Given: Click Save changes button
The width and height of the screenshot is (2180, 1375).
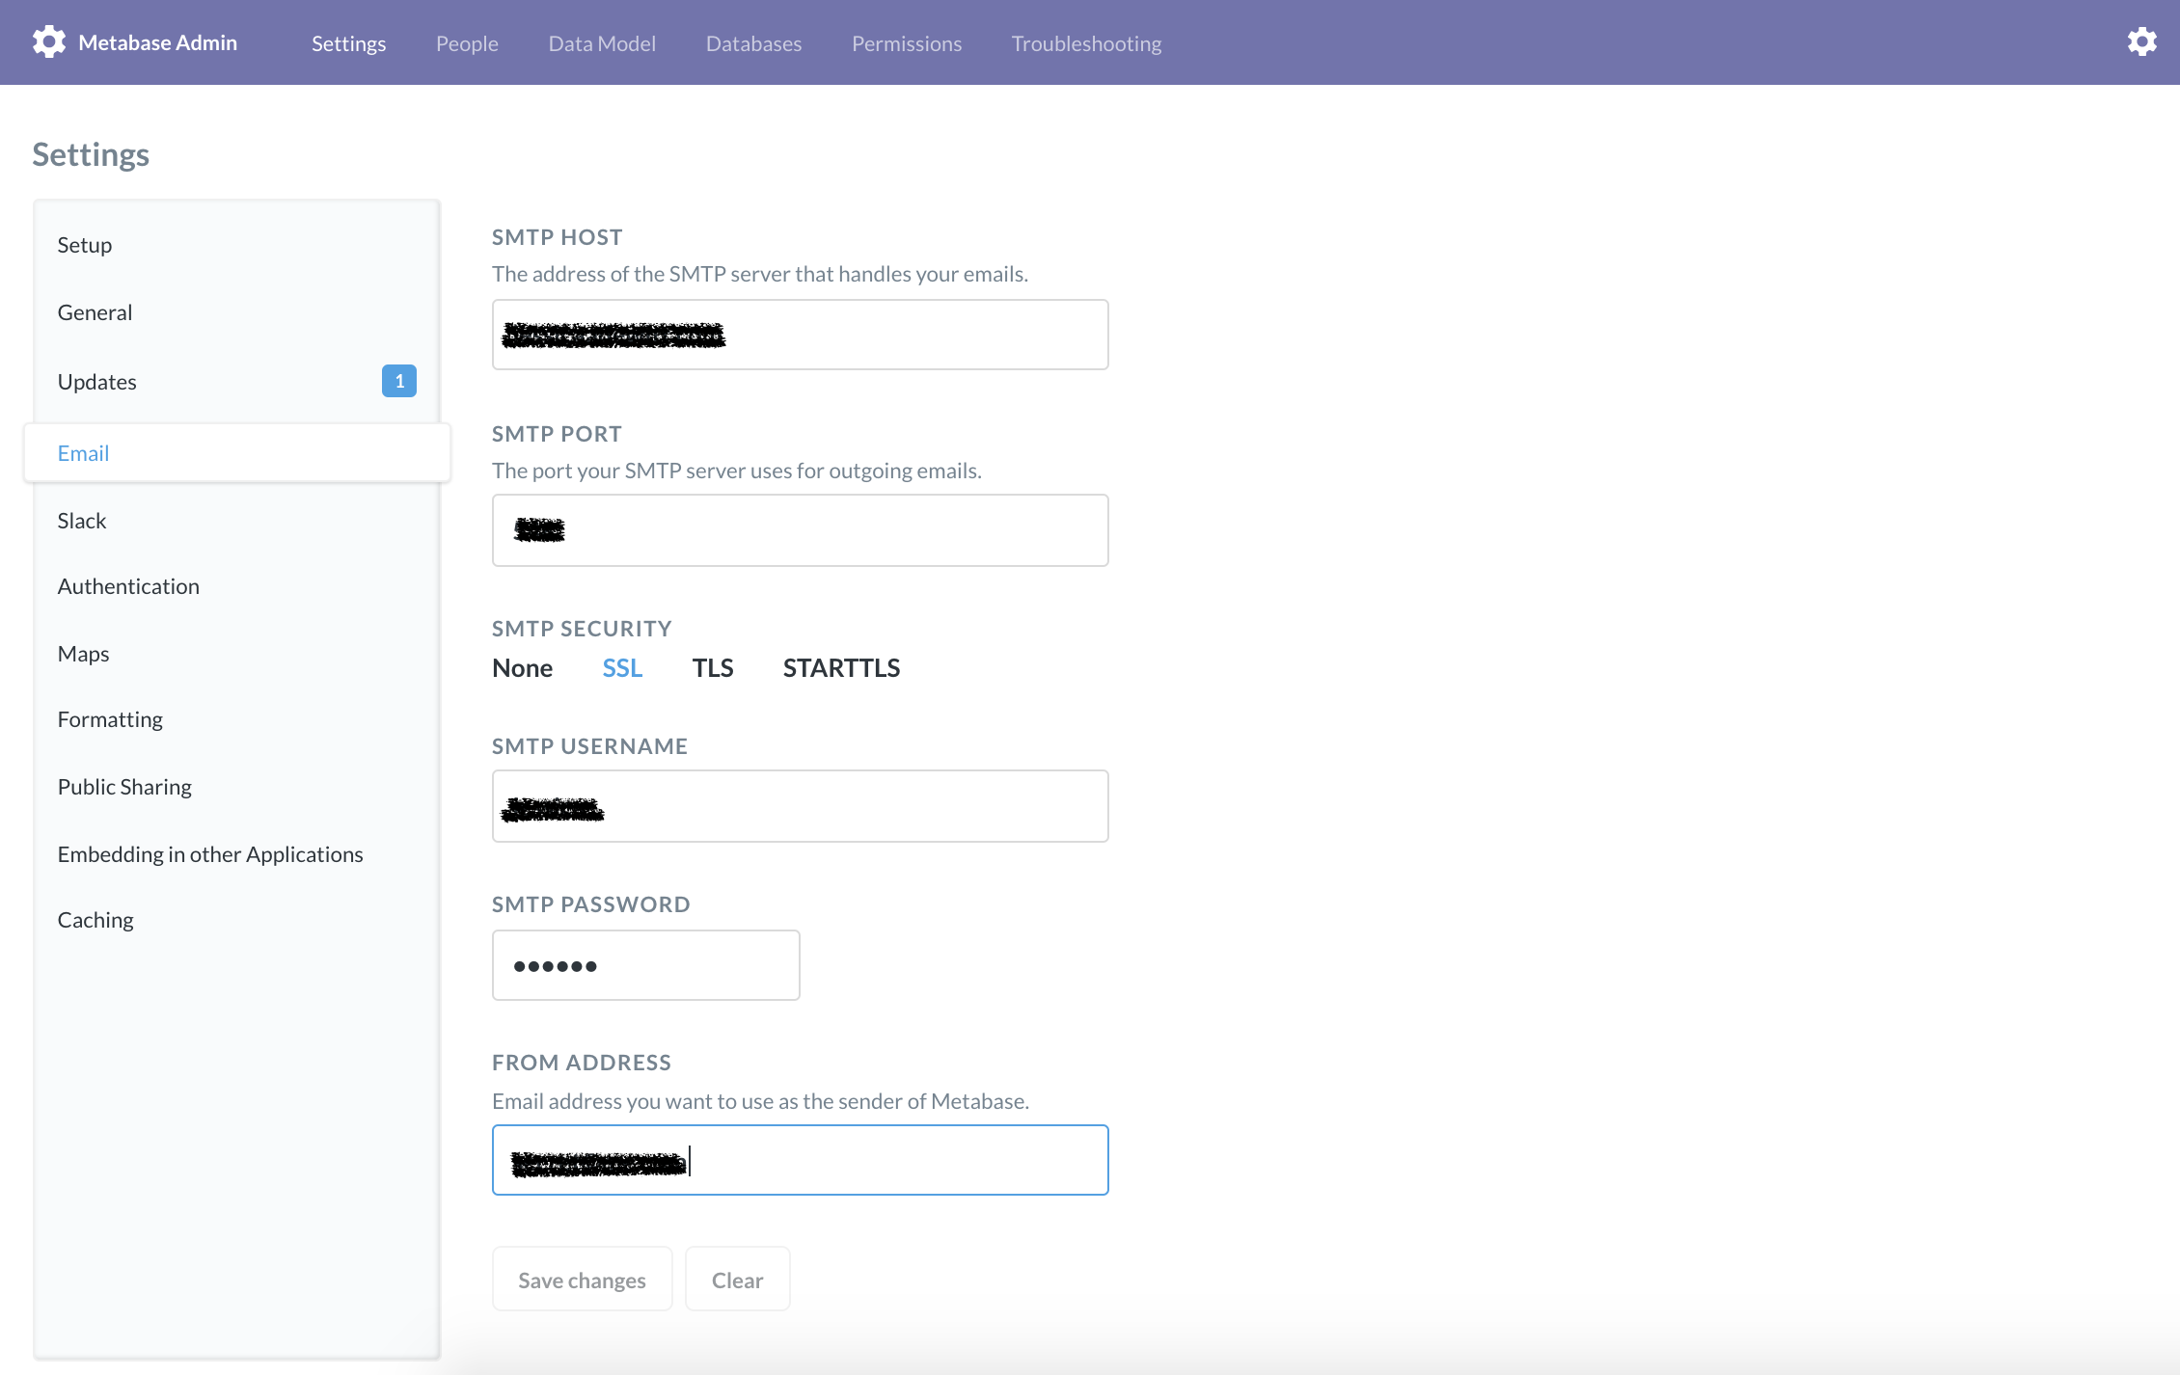Looking at the screenshot, I should (582, 1279).
